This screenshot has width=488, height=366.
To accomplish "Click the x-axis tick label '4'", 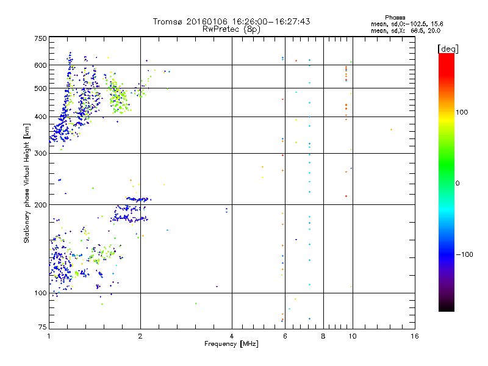I will point(232,336).
